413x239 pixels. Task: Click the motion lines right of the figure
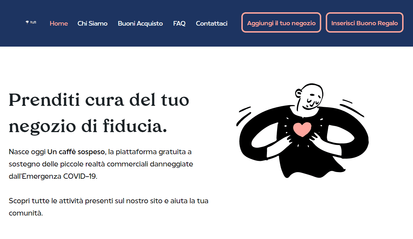point(352,108)
